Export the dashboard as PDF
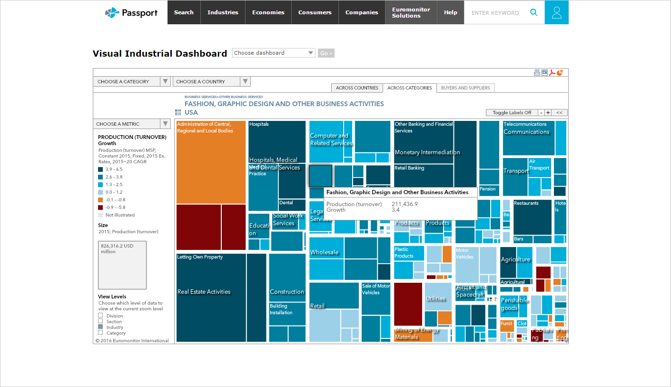 click(552, 72)
